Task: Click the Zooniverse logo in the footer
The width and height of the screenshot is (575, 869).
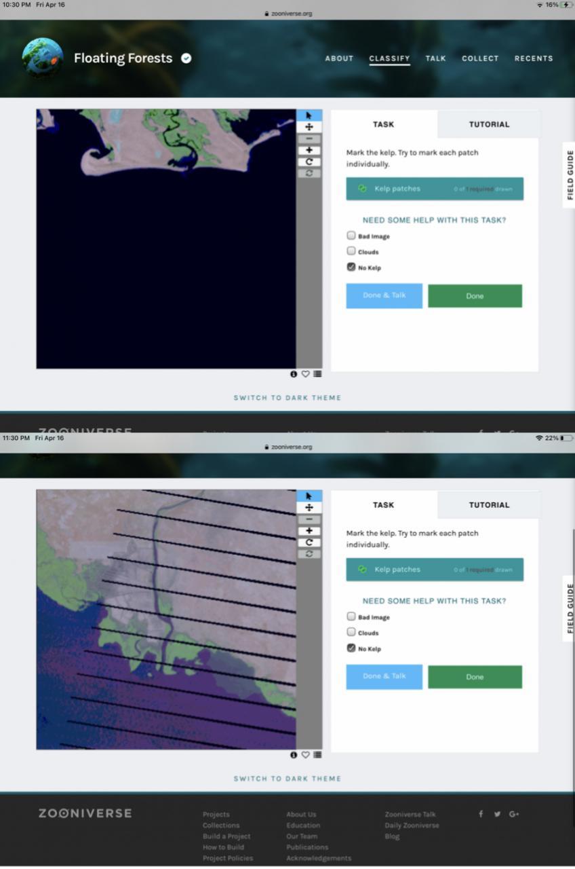Action: [x=85, y=813]
